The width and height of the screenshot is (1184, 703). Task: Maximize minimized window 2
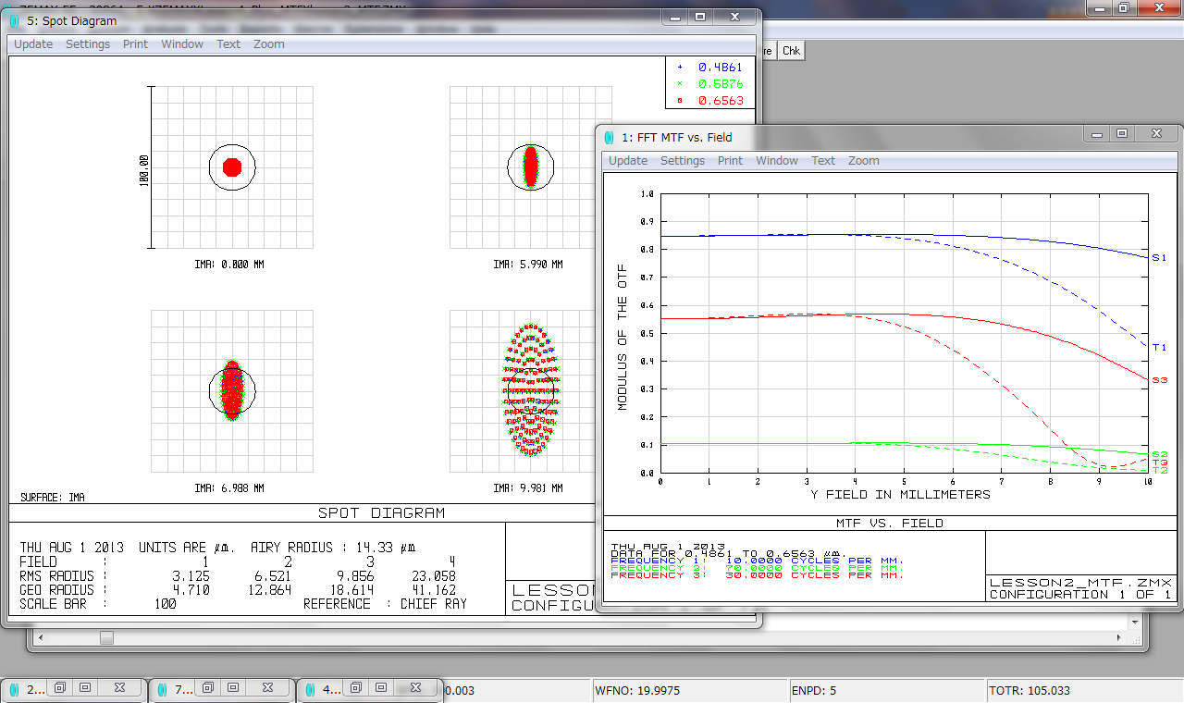(85, 688)
